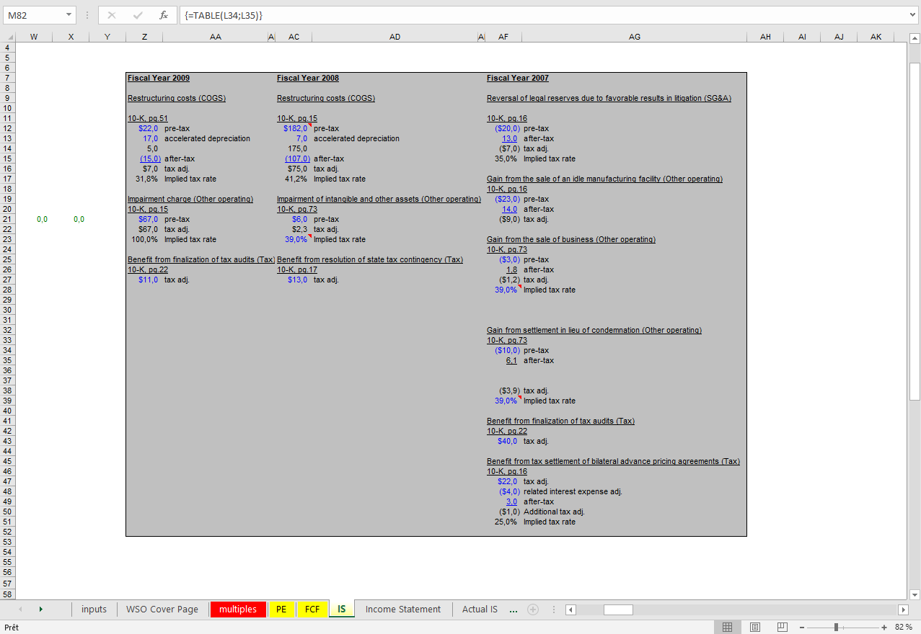Switch to the yellow PE sheet tab
921x634 pixels.
pos(281,610)
